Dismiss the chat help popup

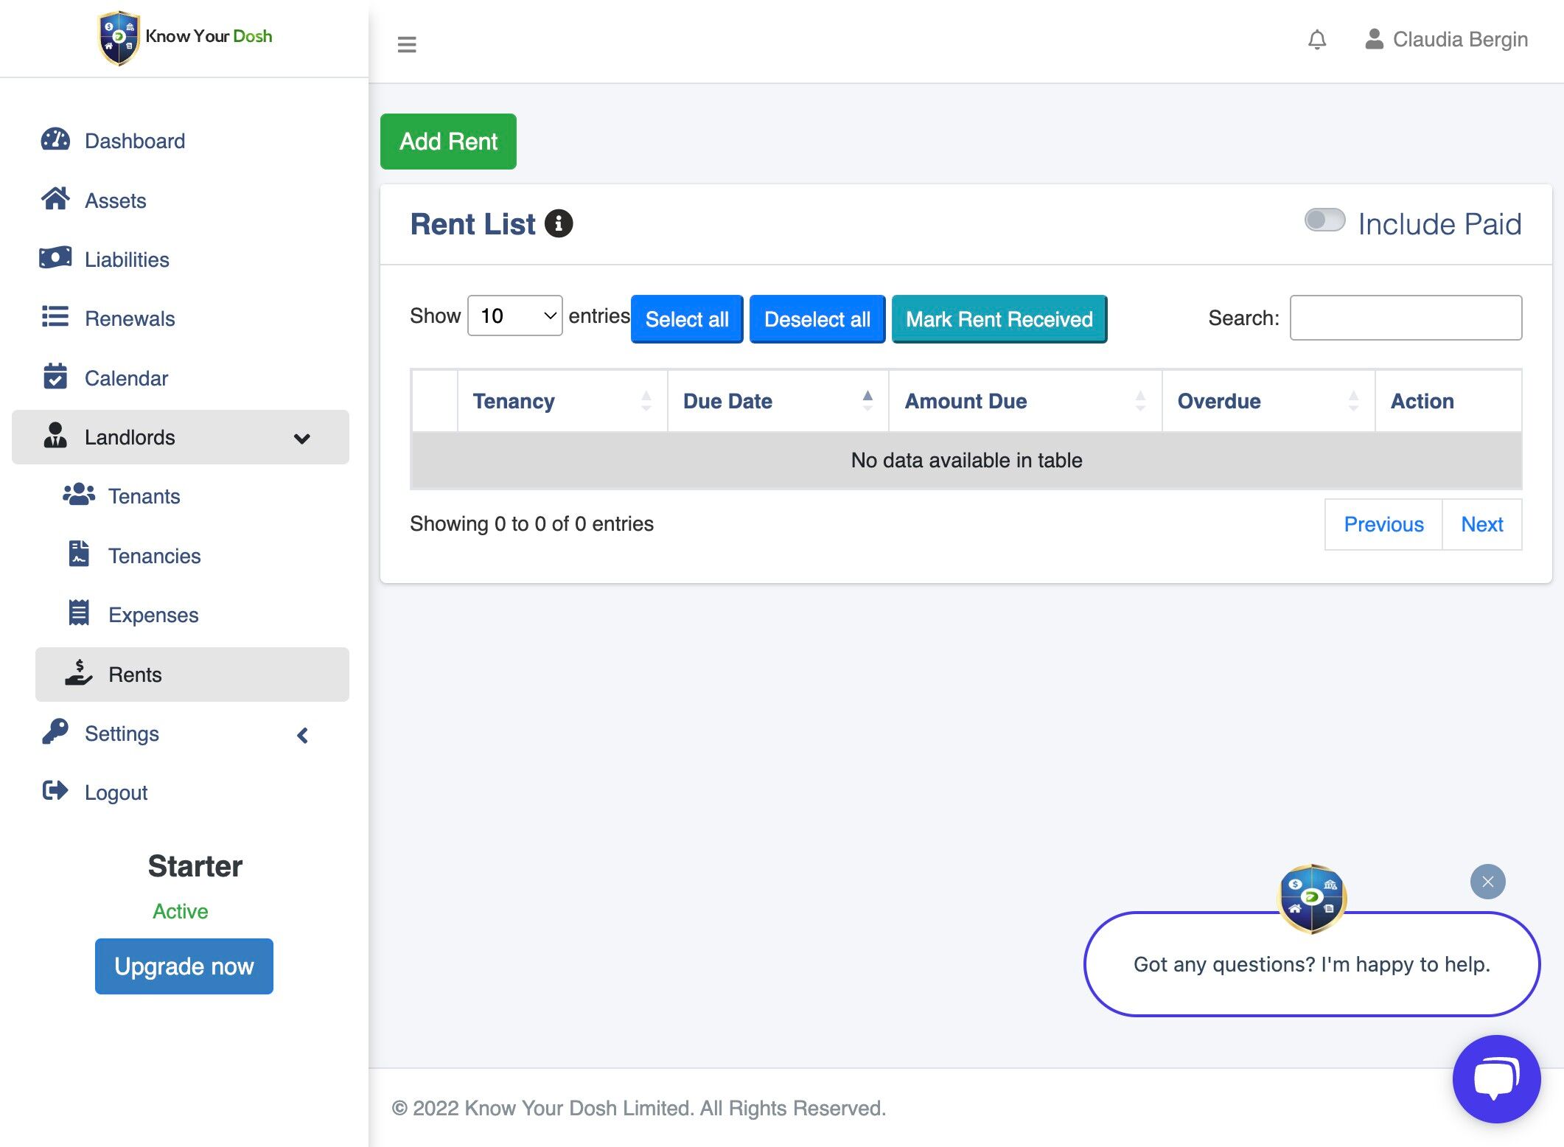[1487, 882]
